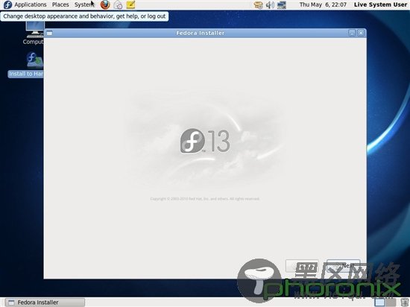Click the Fedora Installer title bar text
The width and height of the screenshot is (410, 307).
[x=201, y=34]
